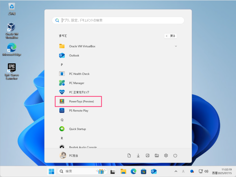Click the Windows Start button on taskbar
The width and height of the screenshot is (236, 177).
pyautogui.click(x=51, y=171)
